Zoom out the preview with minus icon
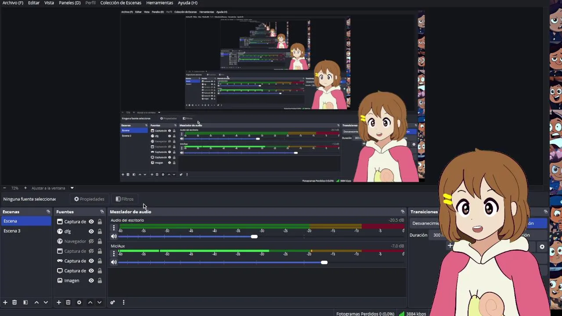562x316 pixels. click(x=4, y=188)
